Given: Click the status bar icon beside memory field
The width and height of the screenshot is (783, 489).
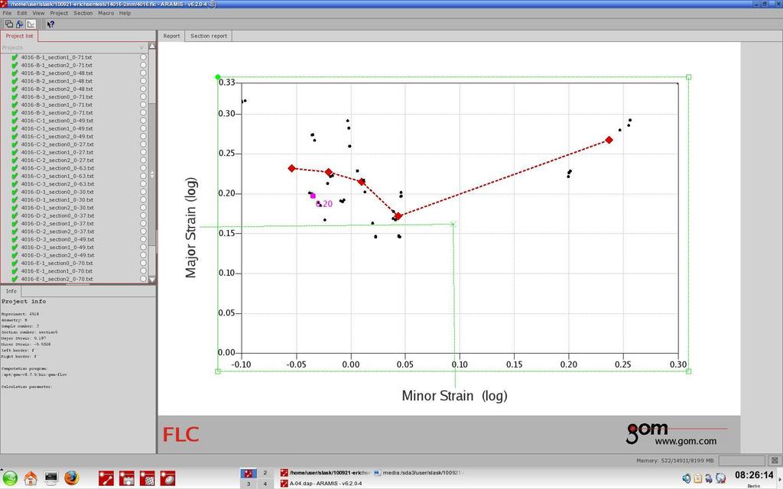Looking at the screenshot, I should 775,460.
